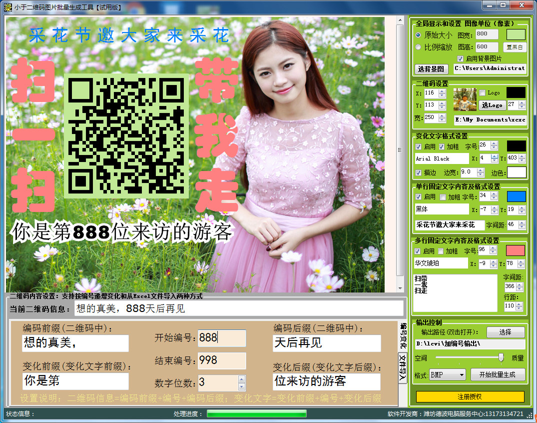Switch to the 编号变化 vertical tab
The width and height of the screenshot is (537, 423).
(404, 335)
